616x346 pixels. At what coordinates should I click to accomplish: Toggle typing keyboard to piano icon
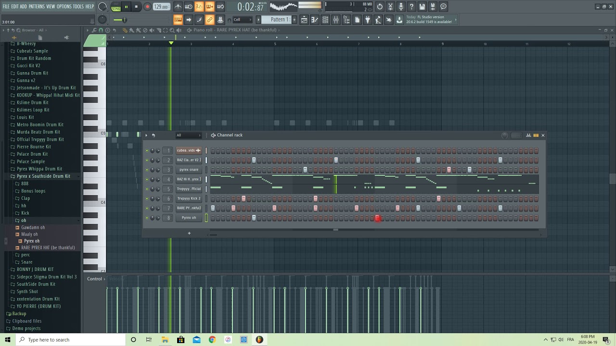click(x=178, y=20)
